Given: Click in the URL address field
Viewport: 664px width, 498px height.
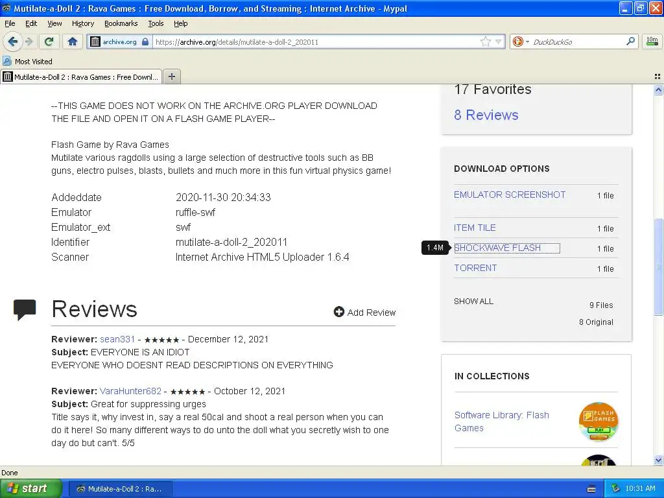Looking at the screenshot, I should pos(316,41).
